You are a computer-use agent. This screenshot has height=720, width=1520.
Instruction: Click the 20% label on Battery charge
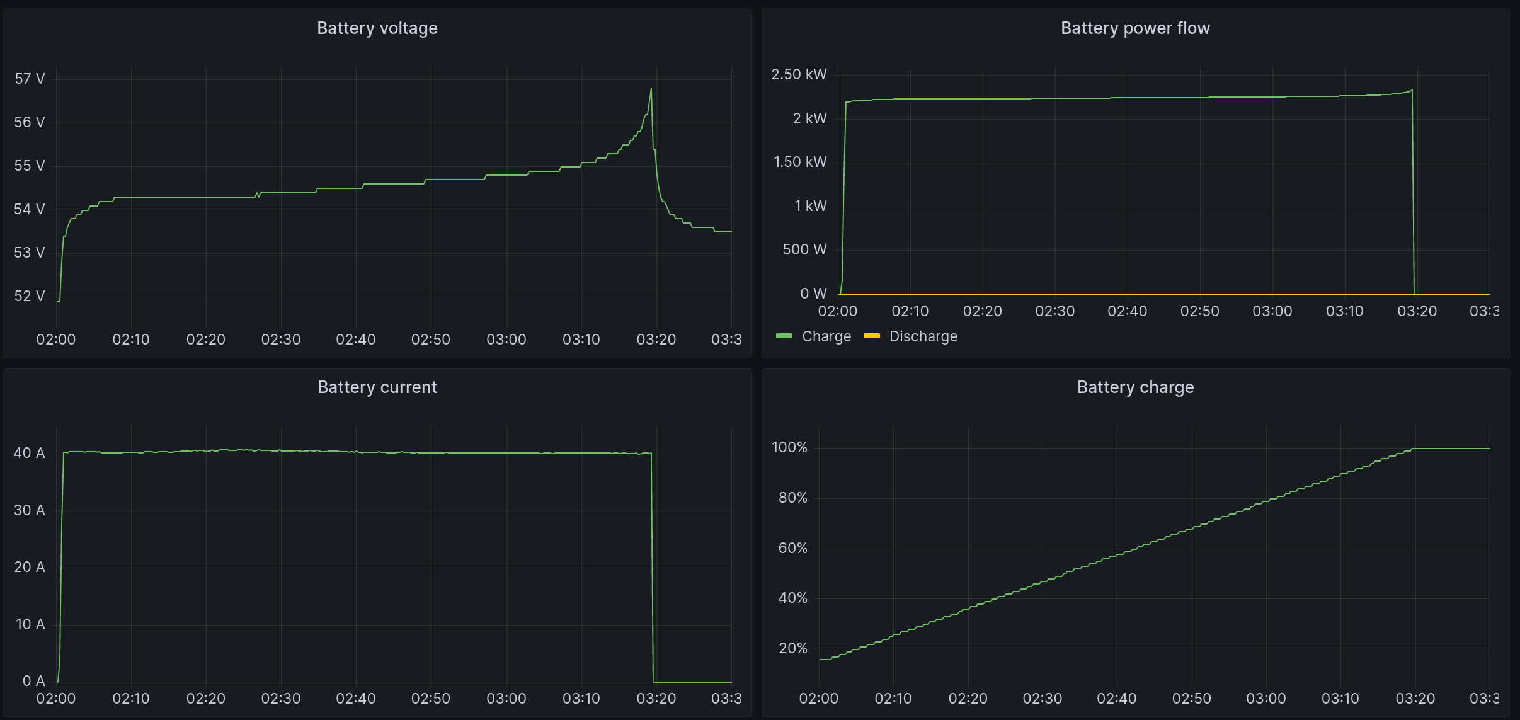pyautogui.click(x=793, y=648)
